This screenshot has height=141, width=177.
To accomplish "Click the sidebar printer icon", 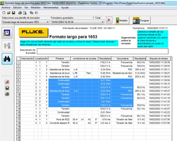I will tap(7, 94).
